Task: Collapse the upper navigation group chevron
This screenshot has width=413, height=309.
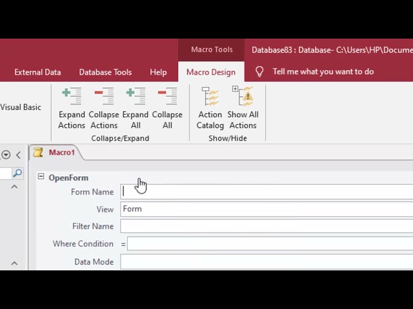Action: [x=14, y=187]
